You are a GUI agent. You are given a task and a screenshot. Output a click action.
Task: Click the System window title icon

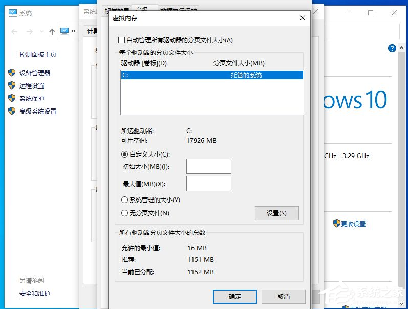(x=13, y=13)
